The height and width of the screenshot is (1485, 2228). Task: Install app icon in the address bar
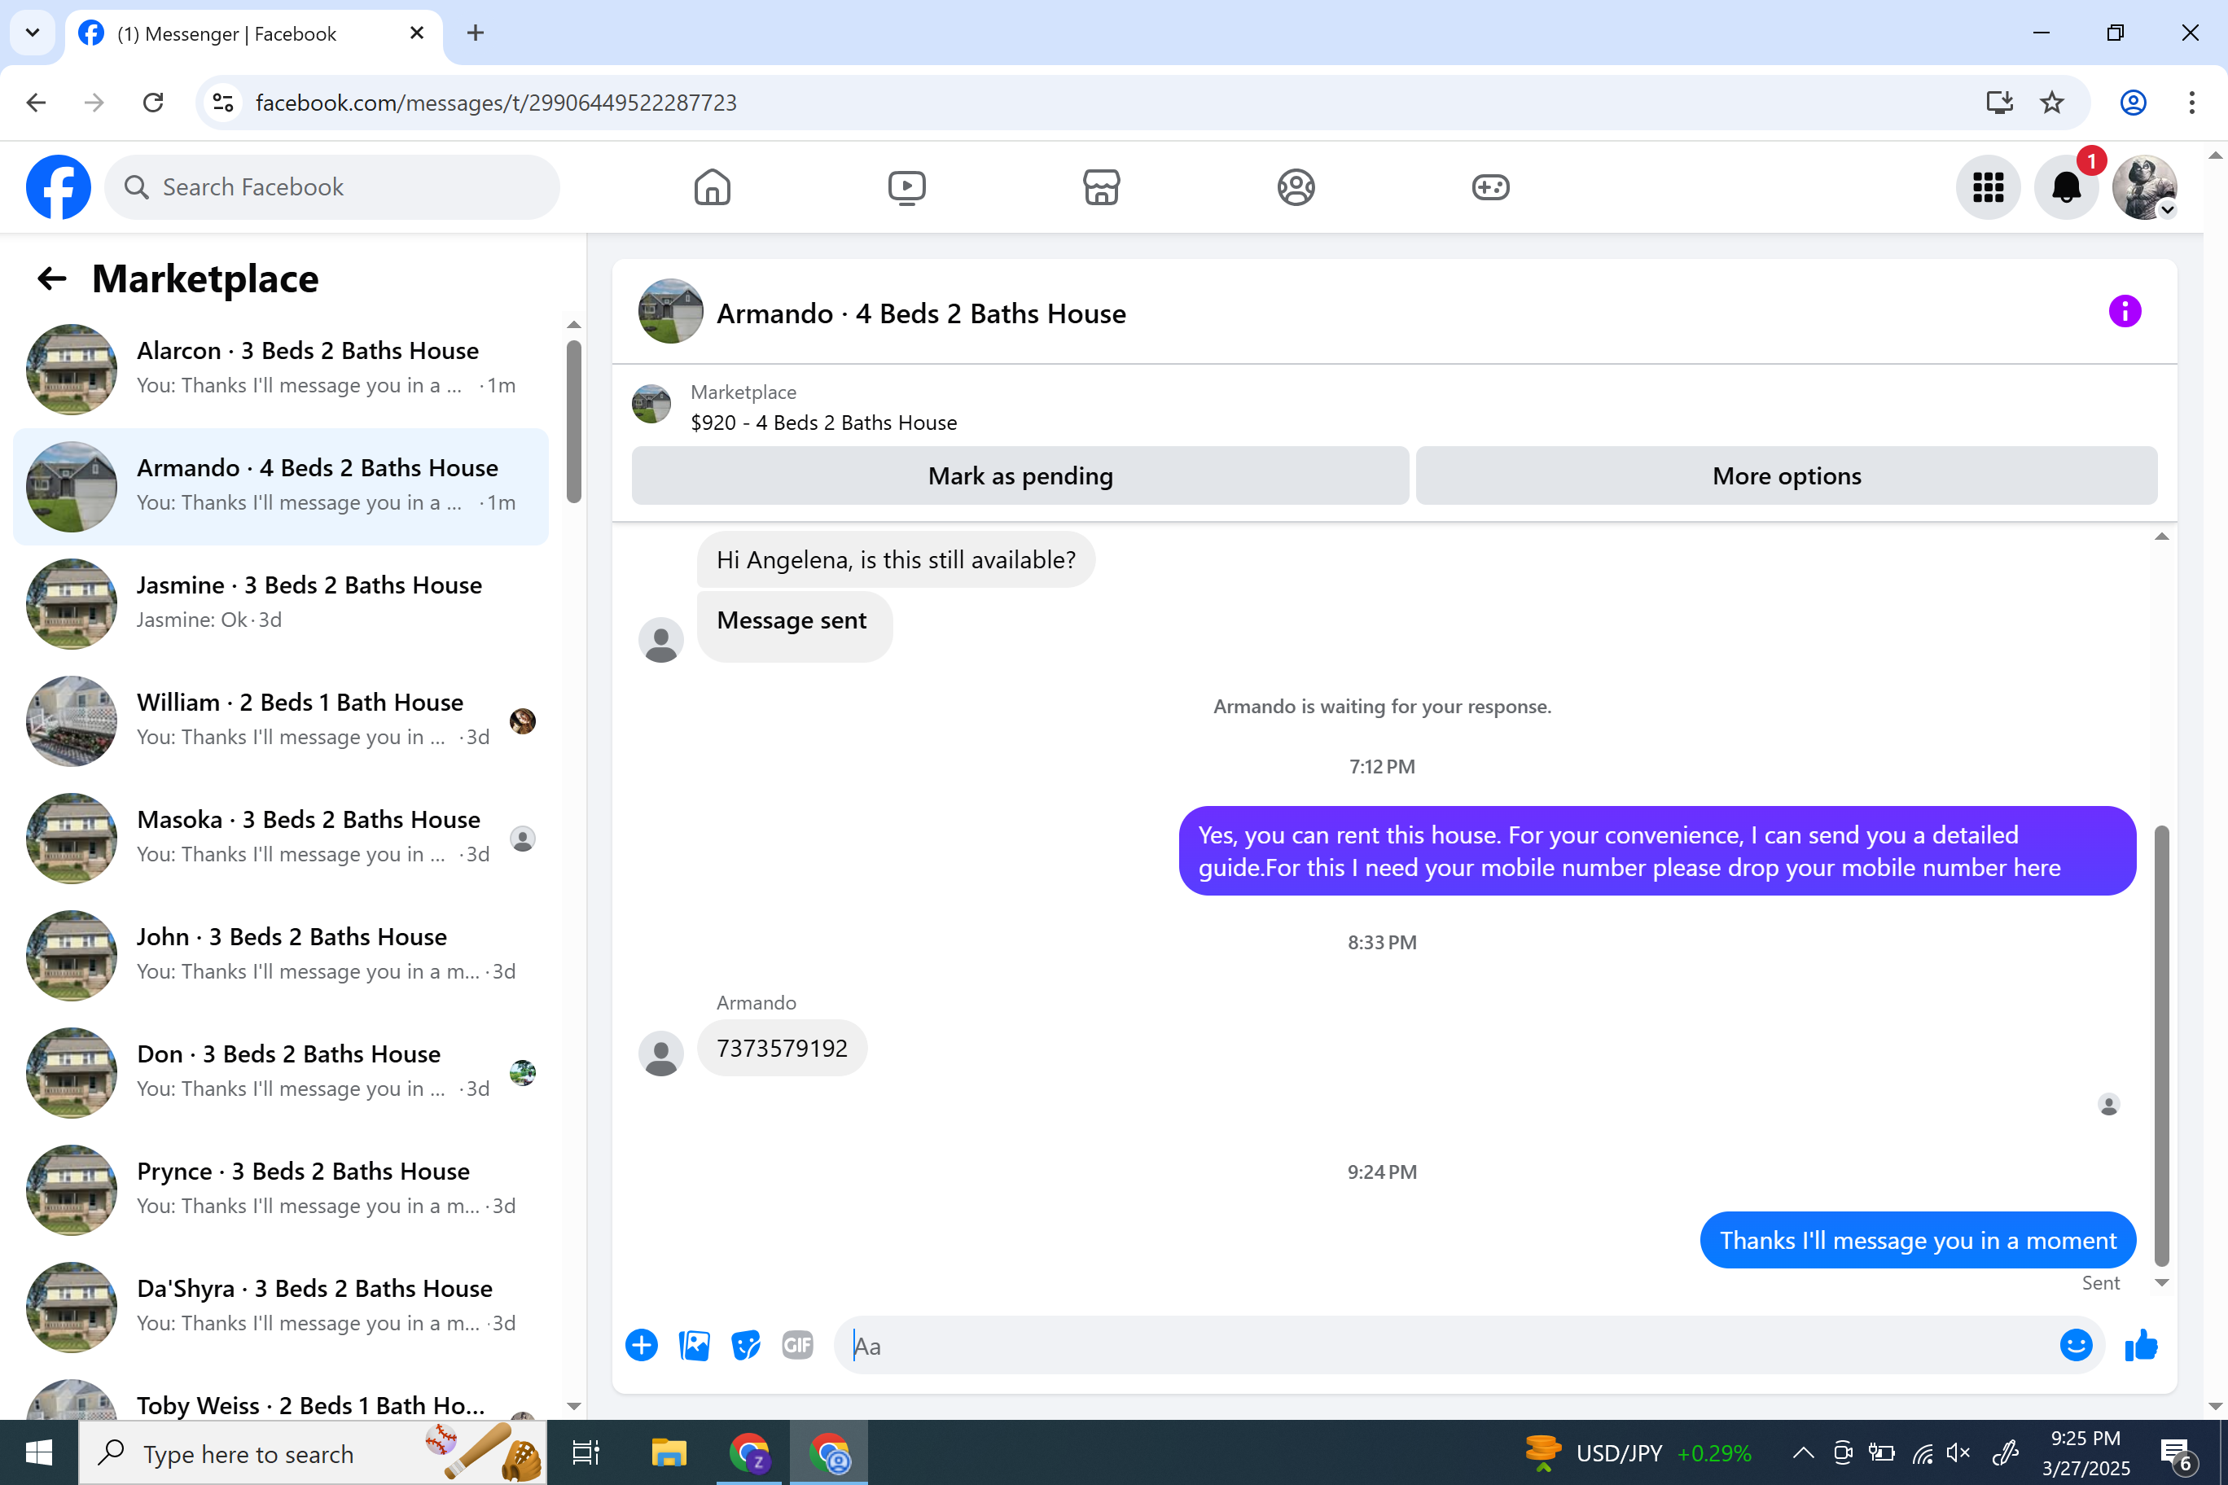1998,103
